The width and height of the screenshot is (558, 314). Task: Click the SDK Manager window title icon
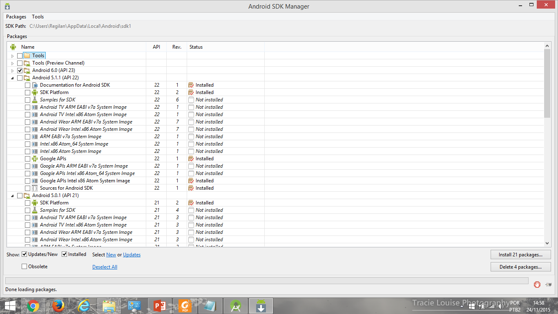pyautogui.click(x=7, y=6)
